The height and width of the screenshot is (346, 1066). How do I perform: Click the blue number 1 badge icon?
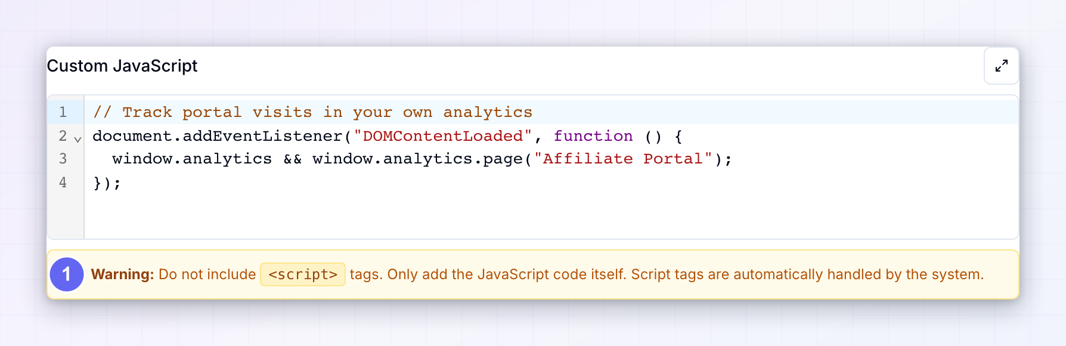tap(67, 274)
